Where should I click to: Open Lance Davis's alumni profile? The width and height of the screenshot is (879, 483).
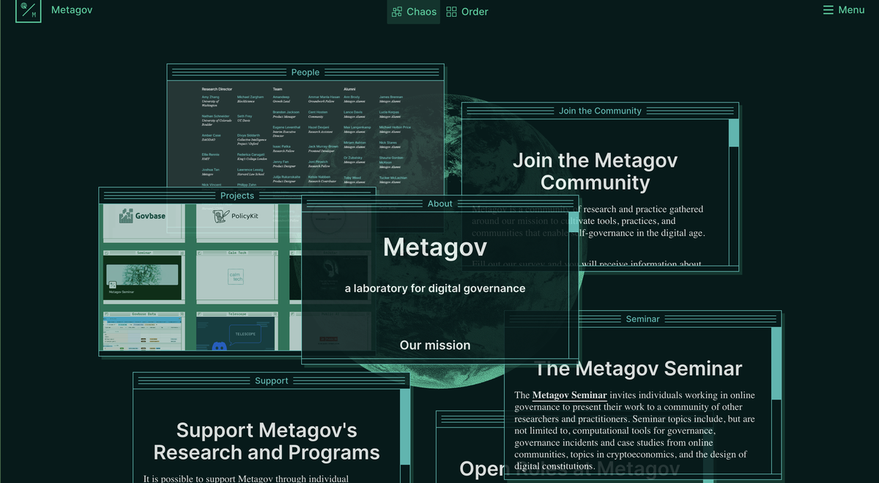tap(353, 112)
